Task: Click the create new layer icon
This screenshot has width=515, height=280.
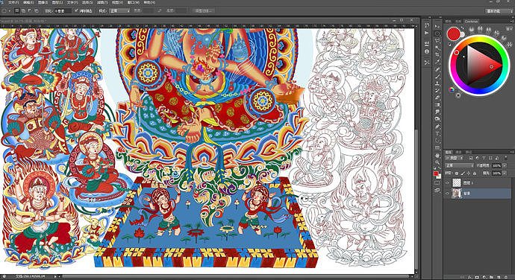Action: click(499, 277)
